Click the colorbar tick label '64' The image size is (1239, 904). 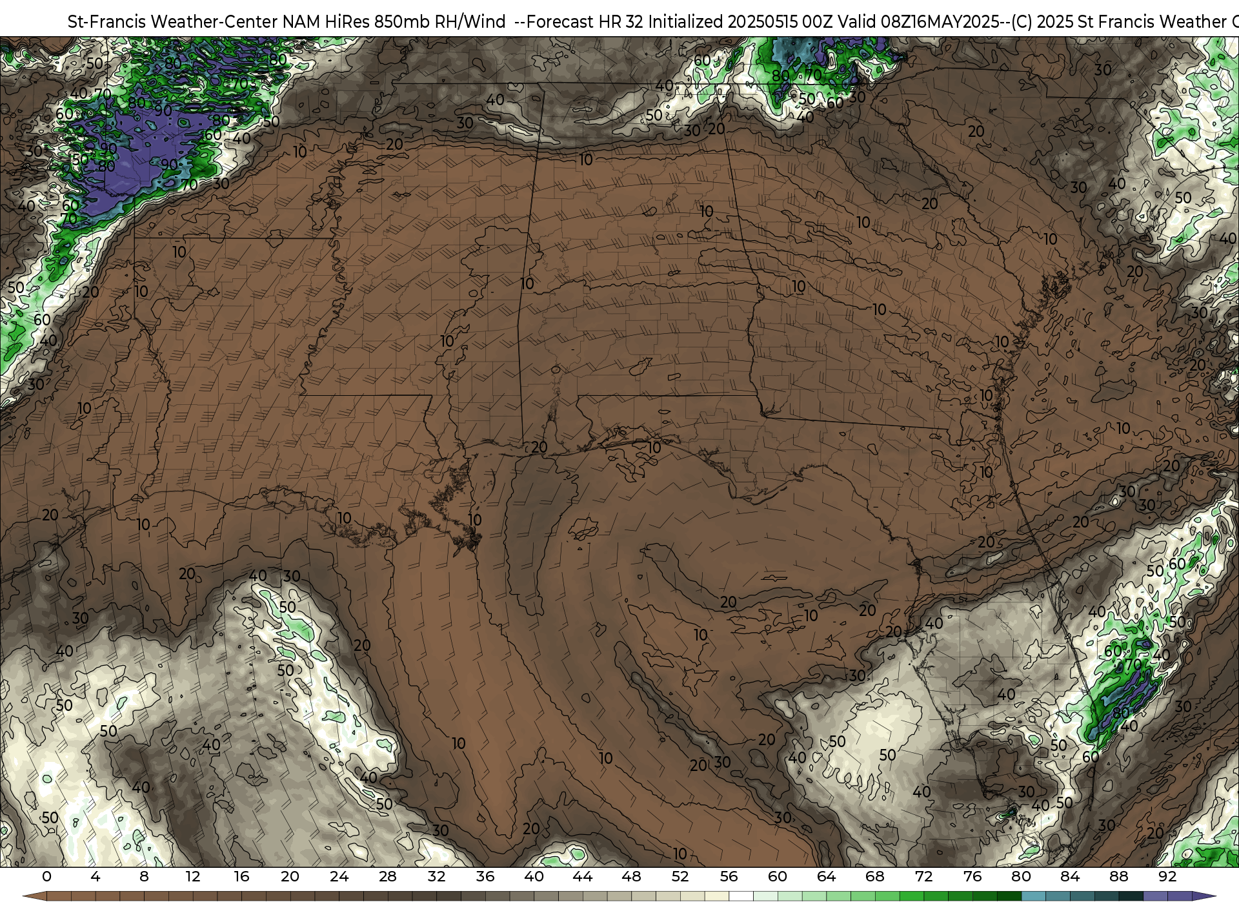point(826,876)
